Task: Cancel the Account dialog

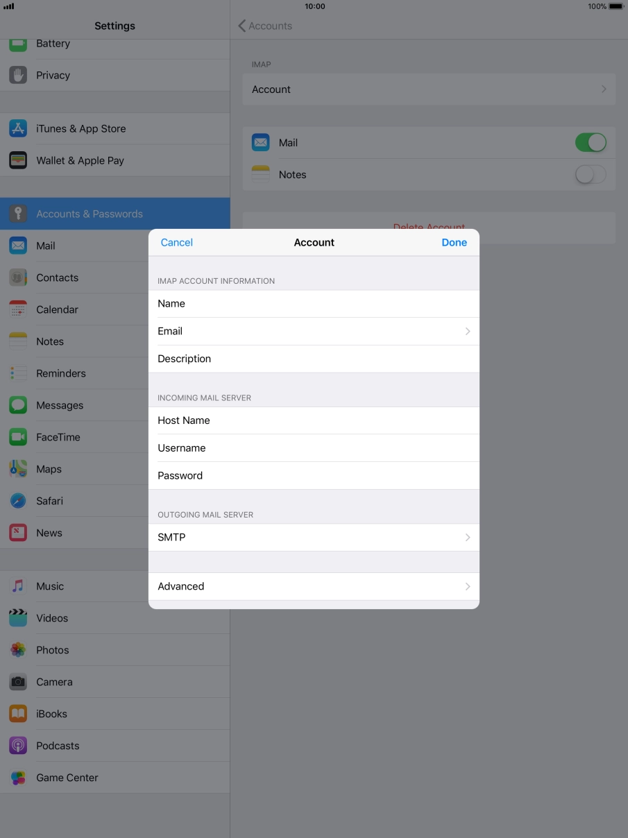Action: click(x=176, y=242)
